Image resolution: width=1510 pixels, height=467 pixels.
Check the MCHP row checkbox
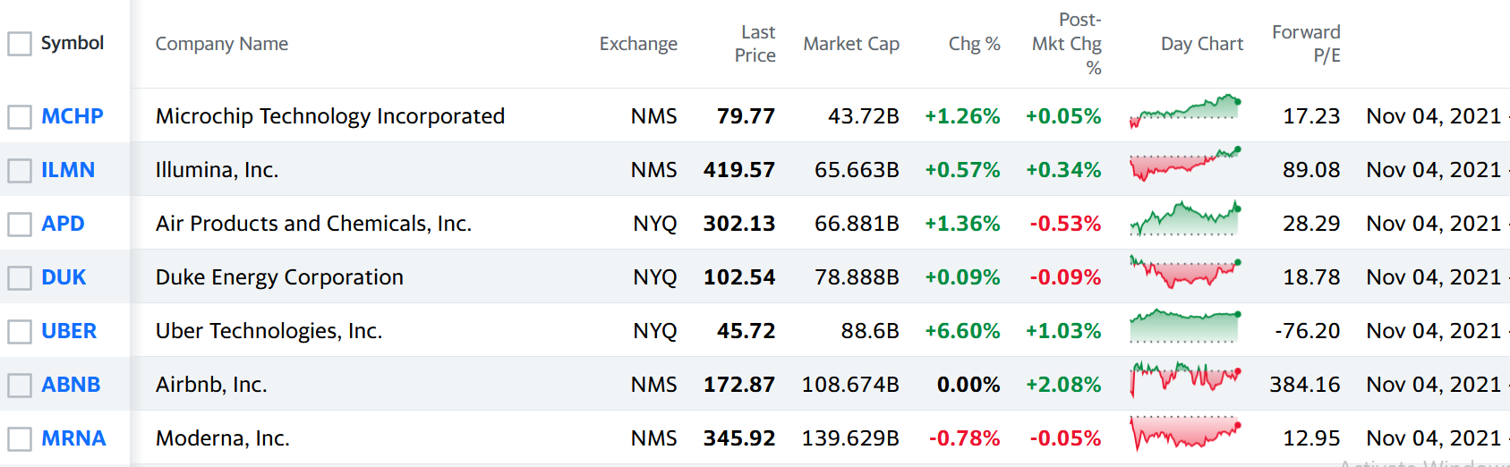[x=20, y=116]
